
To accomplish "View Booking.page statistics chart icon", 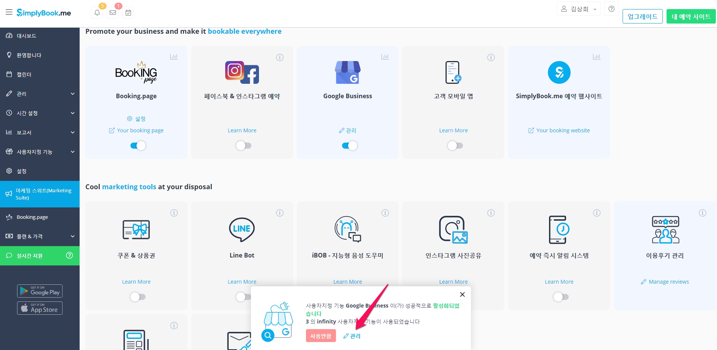I will (x=174, y=57).
